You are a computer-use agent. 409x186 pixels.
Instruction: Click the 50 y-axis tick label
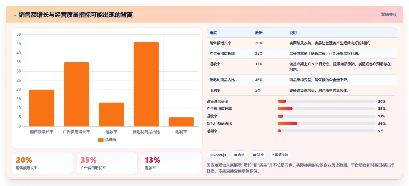pos(19,34)
